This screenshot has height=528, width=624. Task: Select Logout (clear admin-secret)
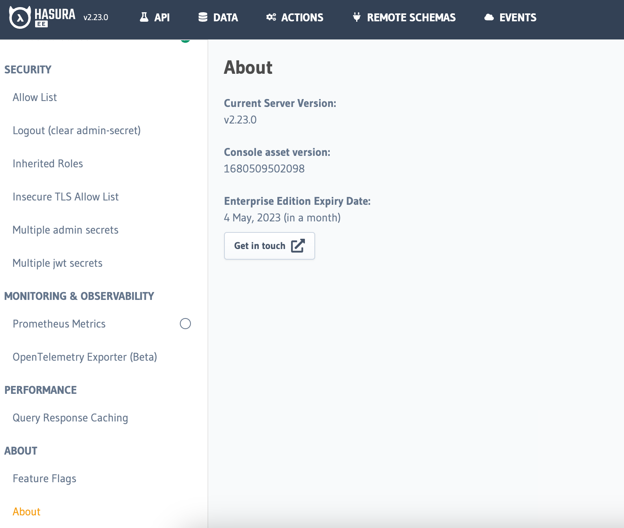[77, 131]
